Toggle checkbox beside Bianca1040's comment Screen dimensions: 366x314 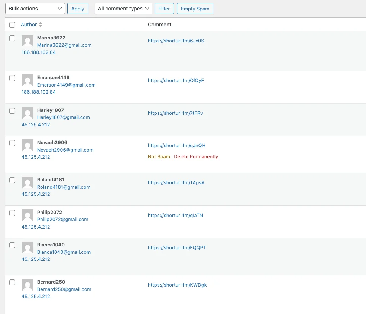(x=12, y=245)
